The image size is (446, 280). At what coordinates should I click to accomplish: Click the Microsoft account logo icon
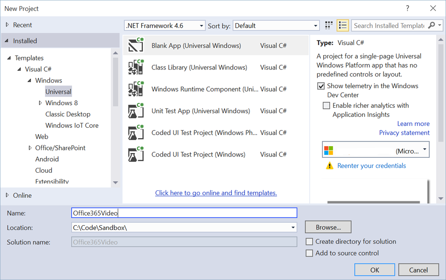tap(328, 150)
